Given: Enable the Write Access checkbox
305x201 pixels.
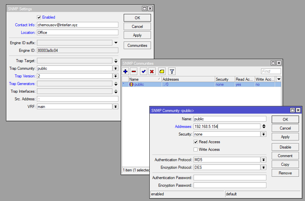Looking at the screenshot, I should click(196, 150).
